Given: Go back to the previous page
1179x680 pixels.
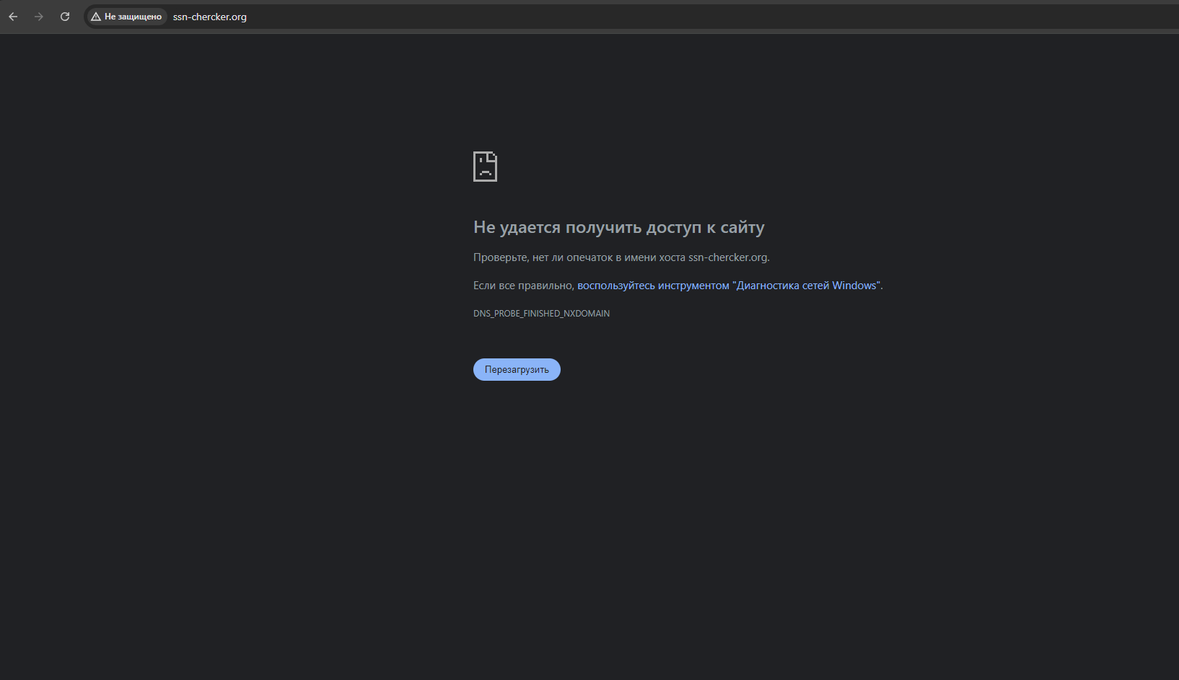Looking at the screenshot, I should click(13, 17).
